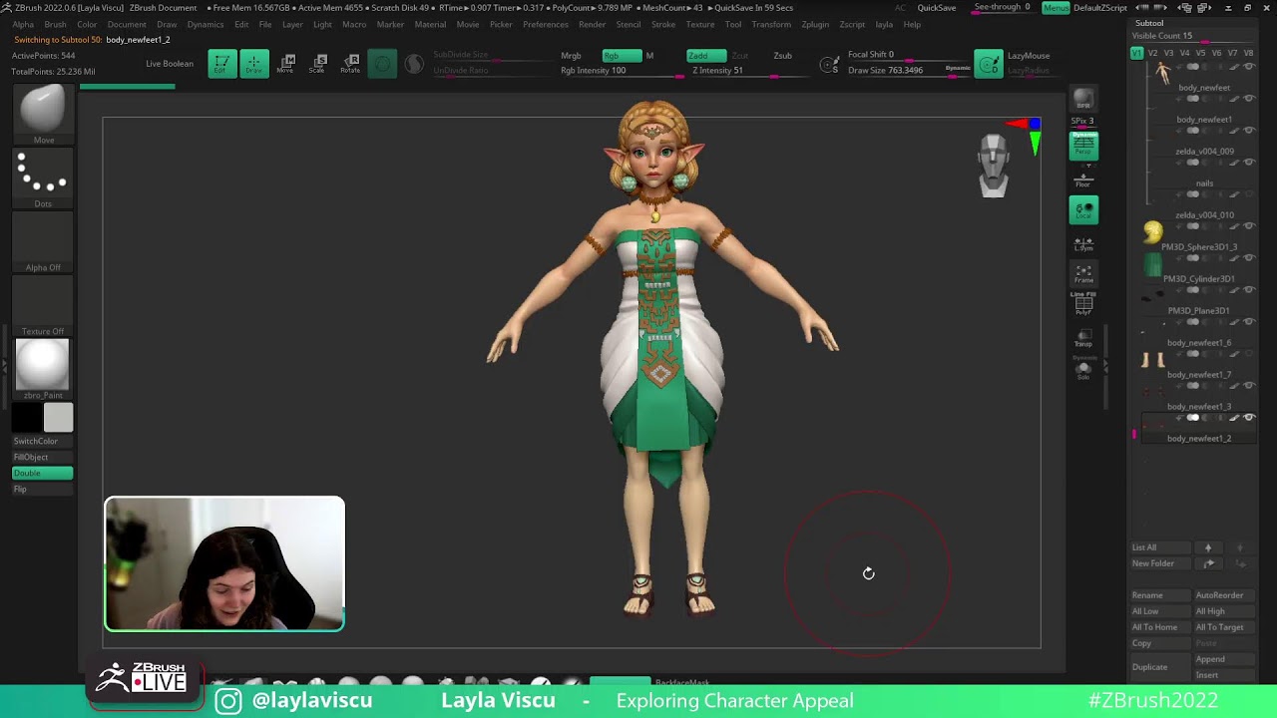The height and width of the screenshot is (718, 1277).
Task: Click the AutoReorder button
Action: point(1224,595)
